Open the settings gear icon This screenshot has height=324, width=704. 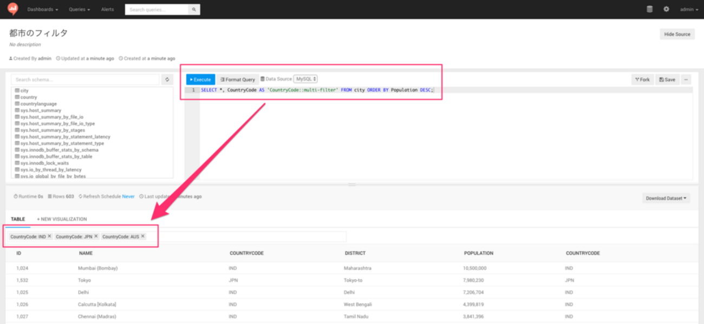[666, 9]
